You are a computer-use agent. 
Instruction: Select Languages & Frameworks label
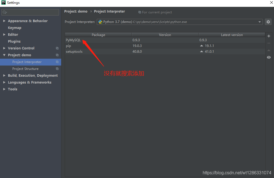(x=30, y=82)
